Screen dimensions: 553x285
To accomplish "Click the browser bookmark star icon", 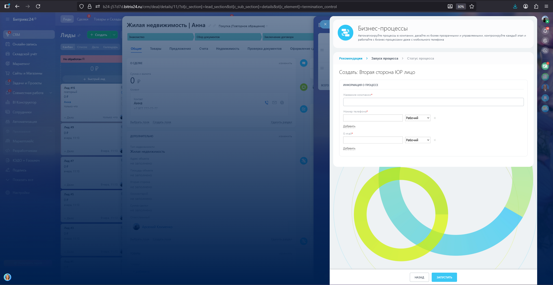I will coord(472,6).
